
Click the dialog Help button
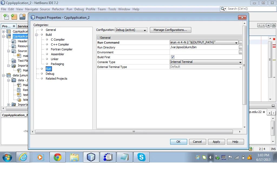click(x=235, y=142)
